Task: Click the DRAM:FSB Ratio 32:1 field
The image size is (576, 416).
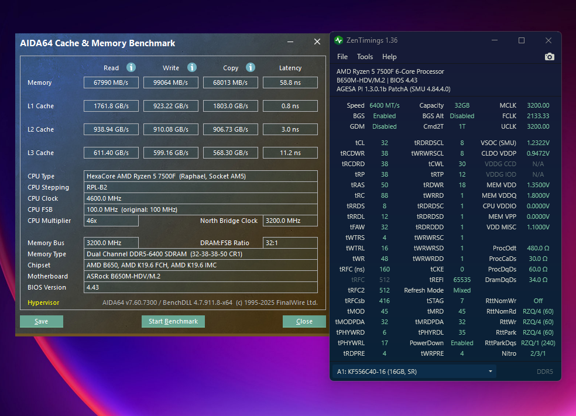Action: tap(290, 243)
